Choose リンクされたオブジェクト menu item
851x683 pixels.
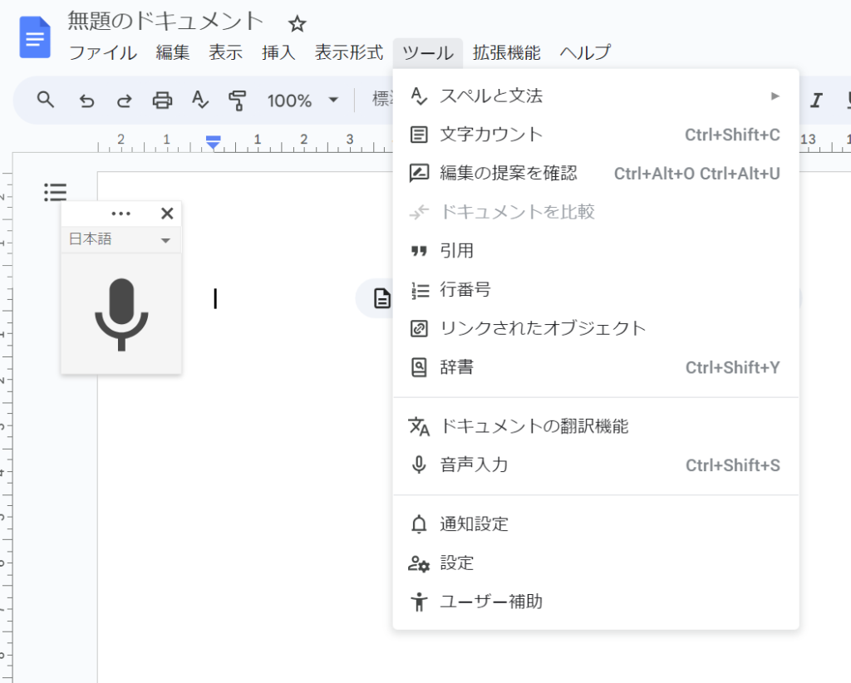[x=596, y=328]
